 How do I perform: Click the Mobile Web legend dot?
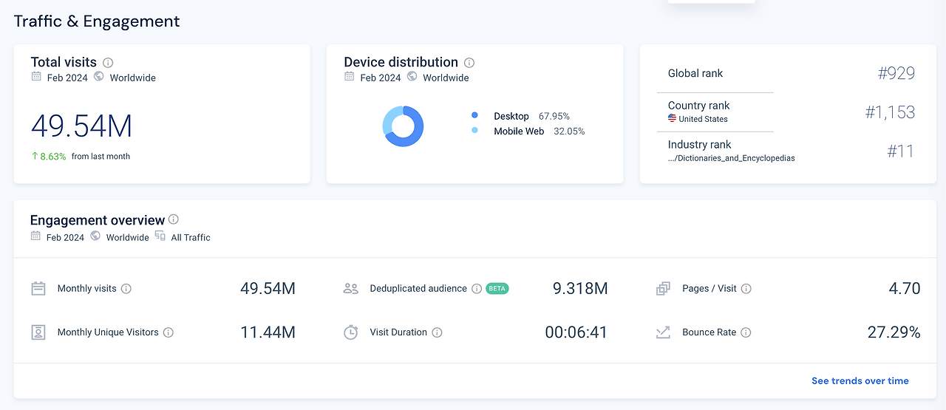click(474, 131)
